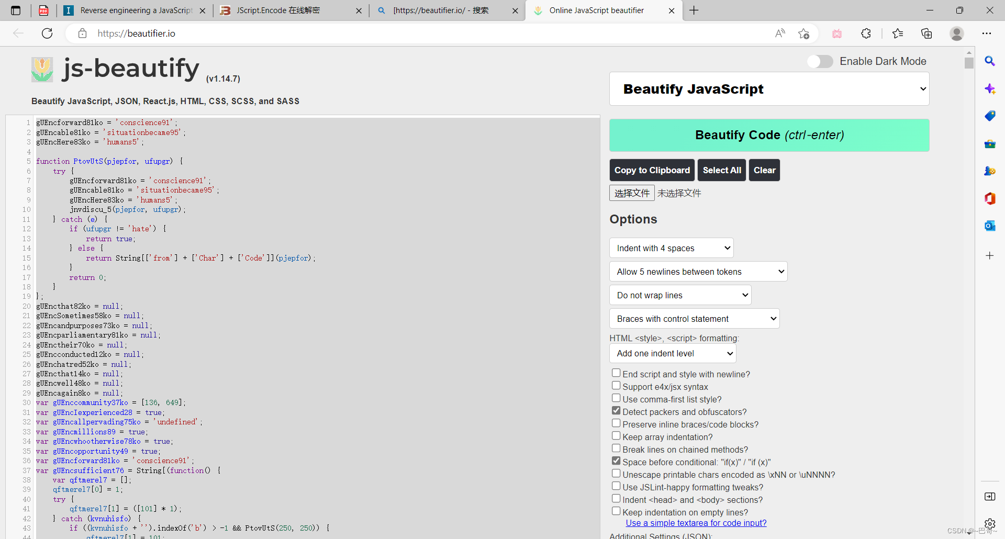Viewport: 1005px width, 539px height.
Task: Click the pink browser extension icon
Action: pos(837,33)
